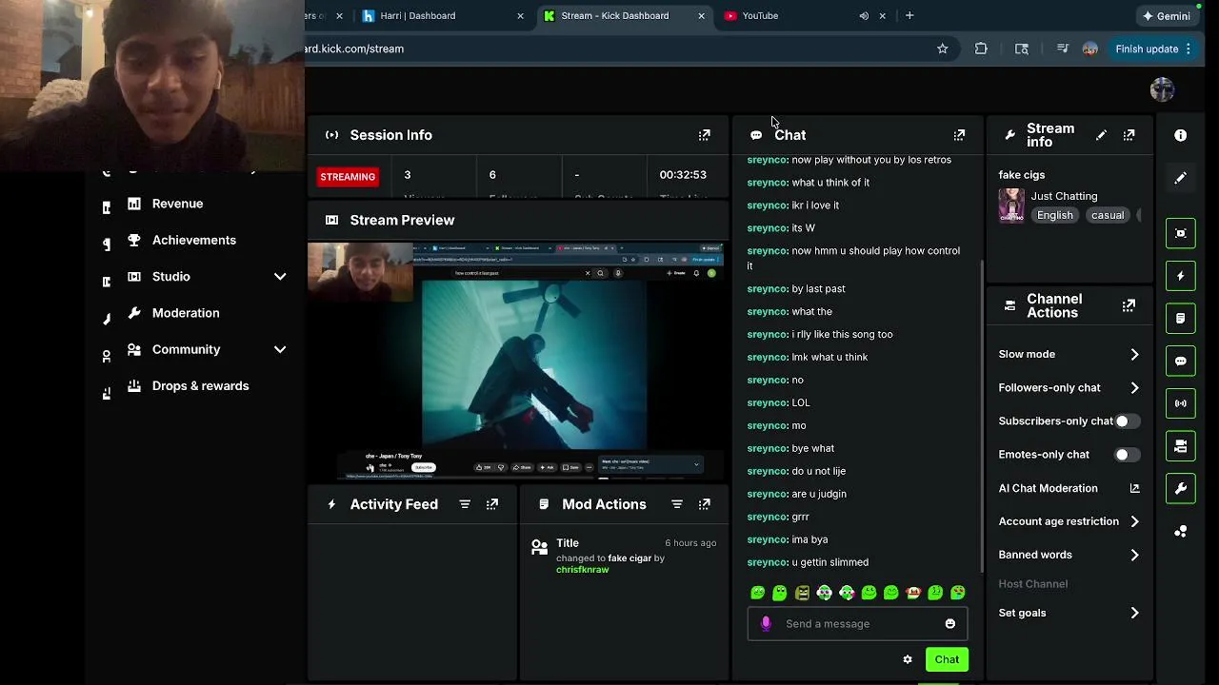Toggle the channel actions icon in right sidebar
The height and width of the screenshot is (685, 1219).
click(x=1181, y=446)
